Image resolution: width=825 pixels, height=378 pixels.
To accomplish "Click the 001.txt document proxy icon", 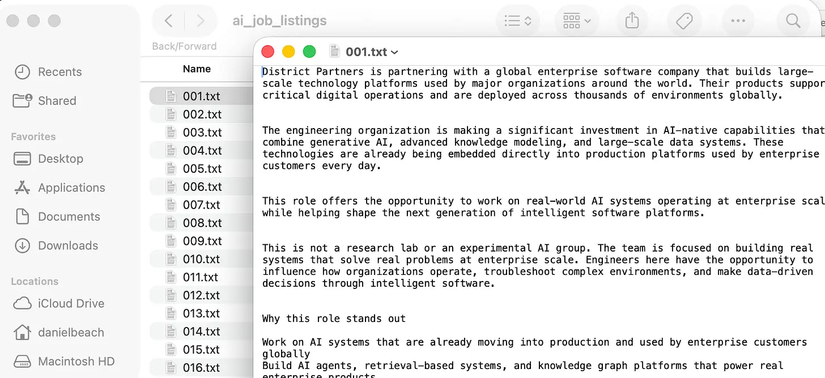I will pos(335,52).
